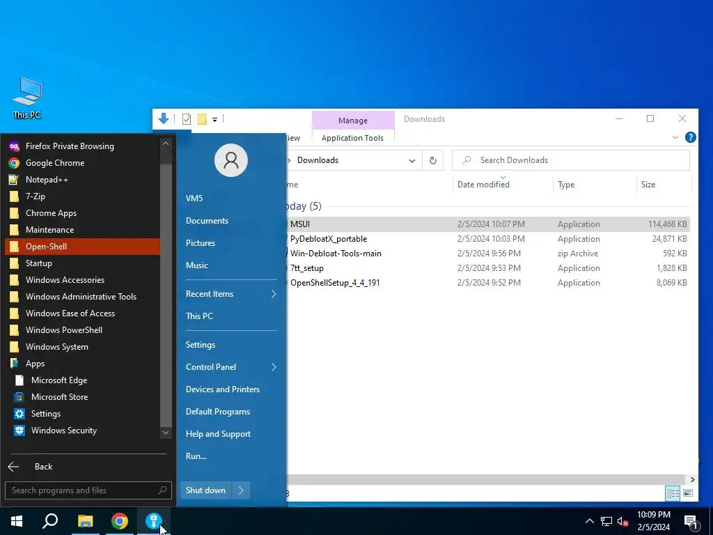This screenshot has width=713, height=535.
Task: Select This PC desktop icon
Action: click(27, 98)
